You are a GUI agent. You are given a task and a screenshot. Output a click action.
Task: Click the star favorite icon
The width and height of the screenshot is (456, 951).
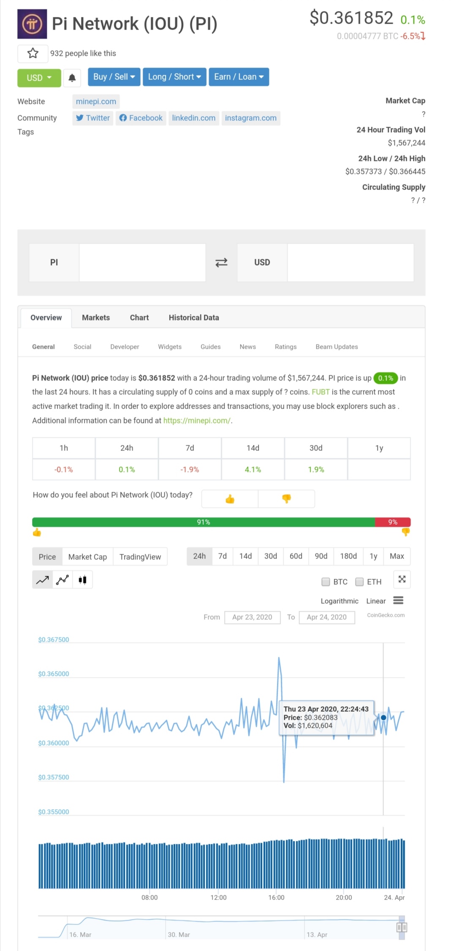coord(33,53)
